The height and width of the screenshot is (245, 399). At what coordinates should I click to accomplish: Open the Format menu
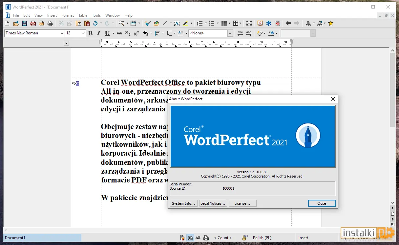pos(68,15)
